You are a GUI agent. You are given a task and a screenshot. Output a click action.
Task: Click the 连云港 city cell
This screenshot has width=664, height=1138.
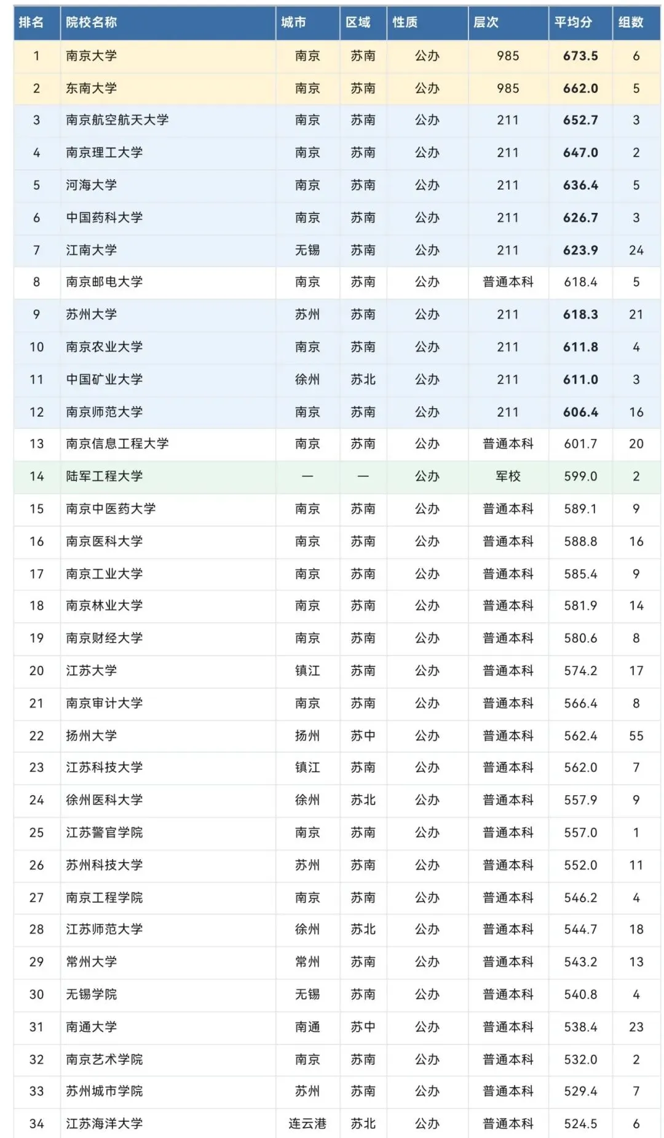[x=307, y=1124]
